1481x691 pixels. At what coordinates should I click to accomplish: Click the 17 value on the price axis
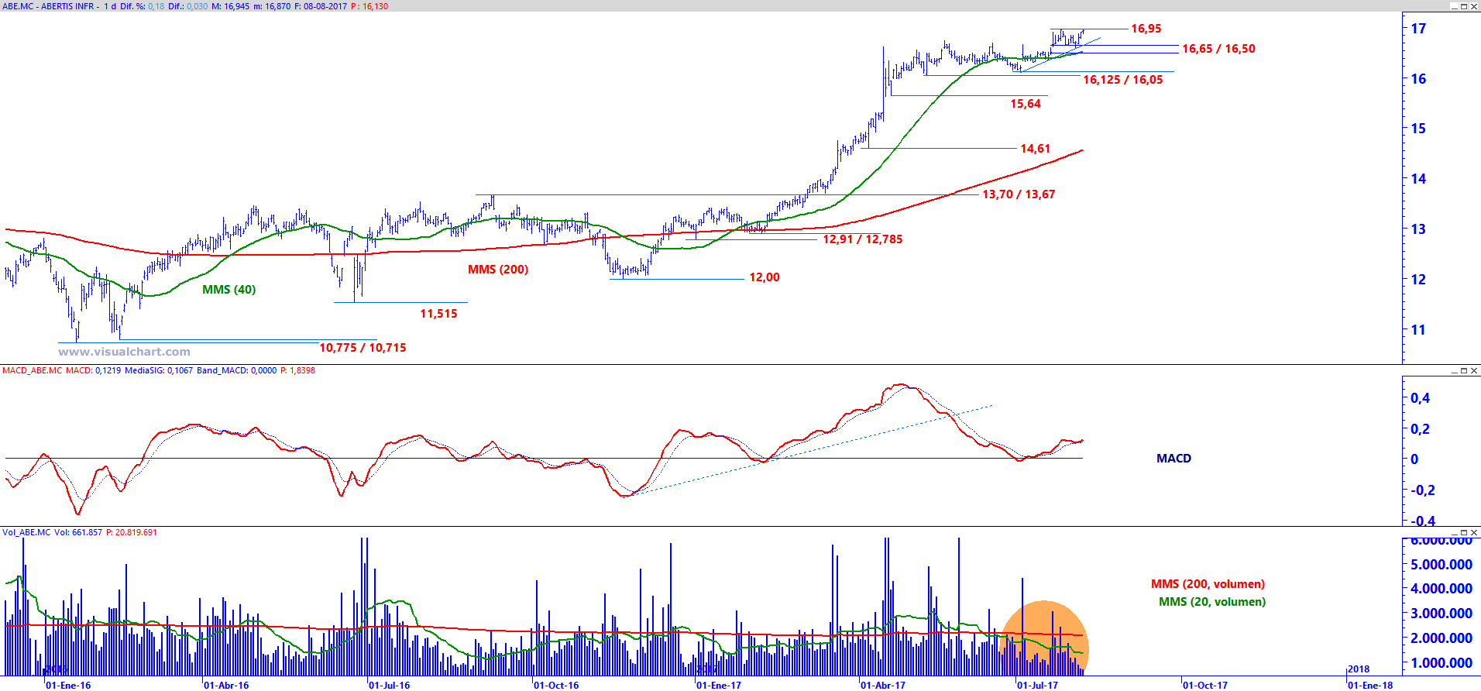click(1418, 29)
